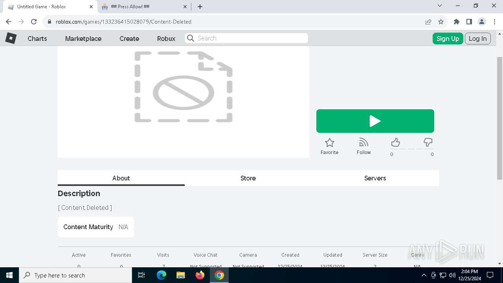This screenshot has width=503, height=283.
Task: Like the game with thumbs up
Action: pos(395,142)
